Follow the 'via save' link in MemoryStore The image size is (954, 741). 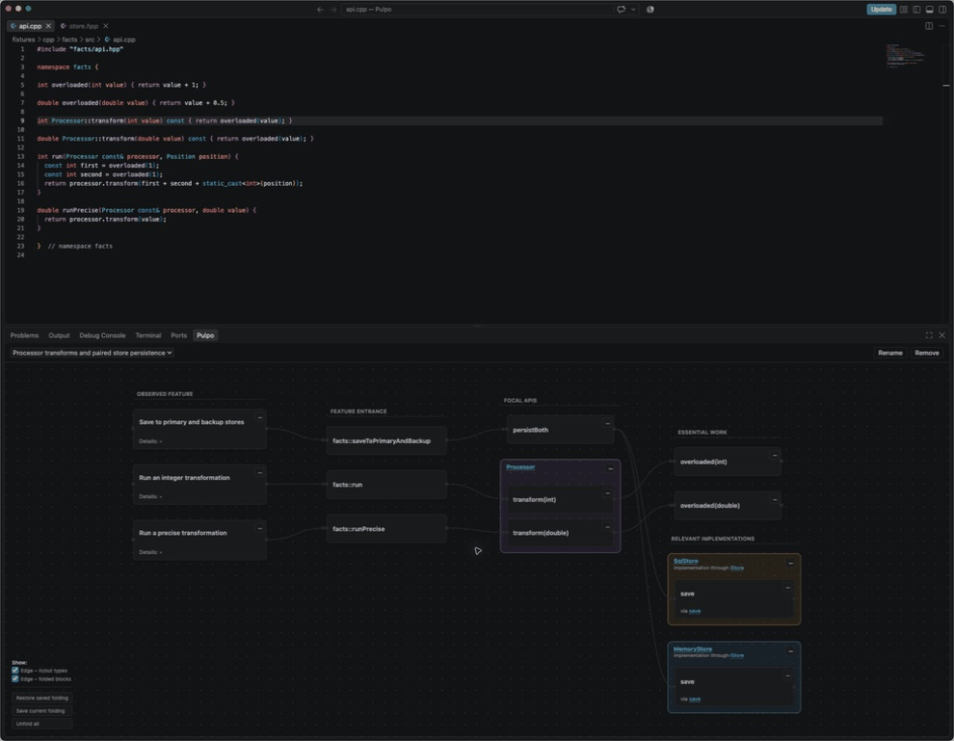694,699
